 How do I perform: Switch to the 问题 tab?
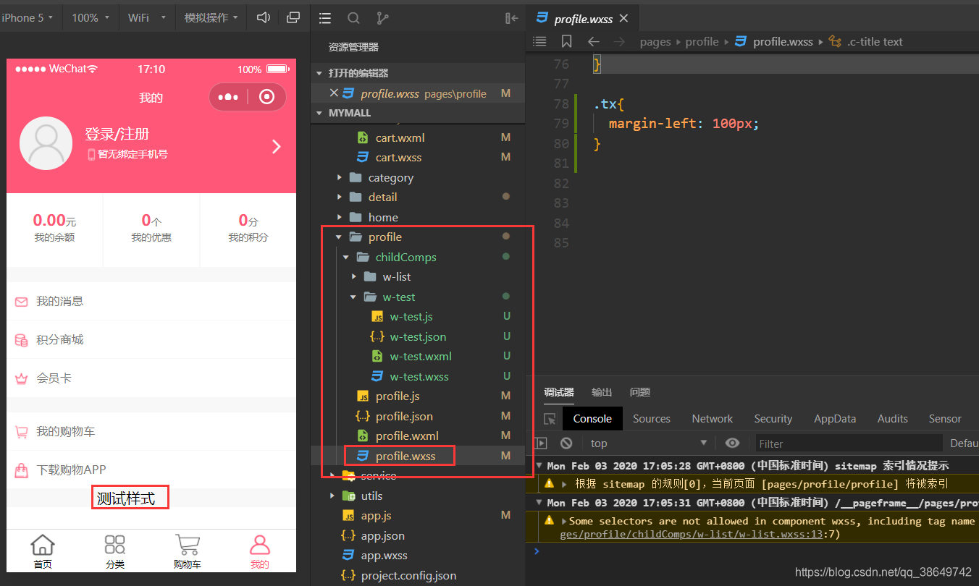point(640,392)
